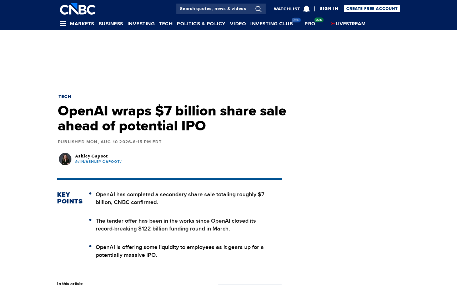Click the red livestream dot icon

333,24
